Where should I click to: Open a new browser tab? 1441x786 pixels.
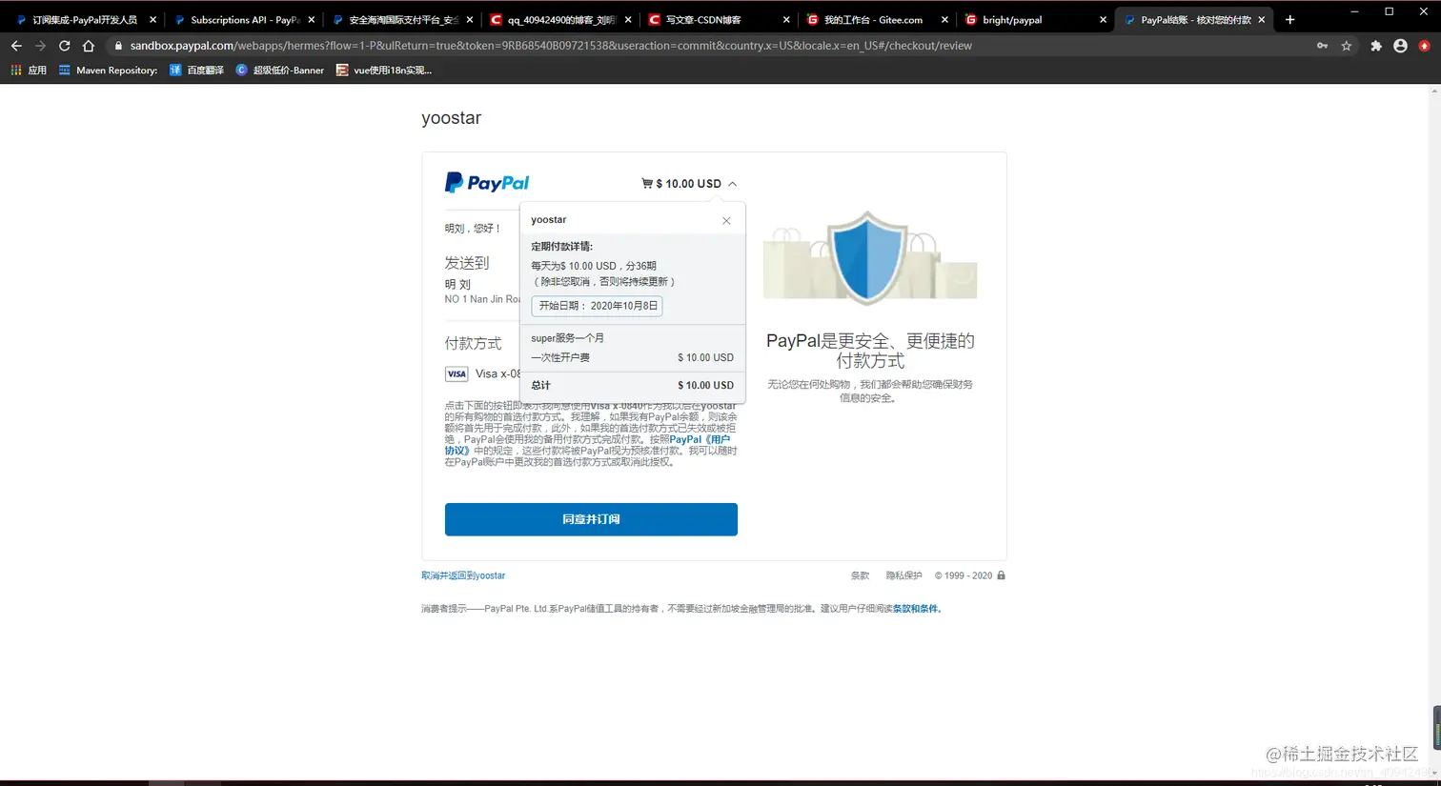[1289, 19]
